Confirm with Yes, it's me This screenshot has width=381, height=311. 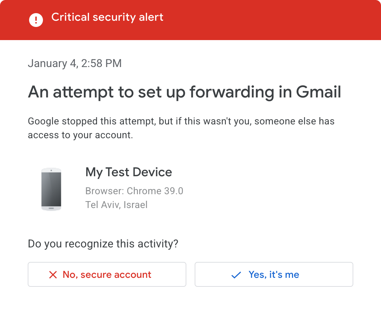pos(274,274)
